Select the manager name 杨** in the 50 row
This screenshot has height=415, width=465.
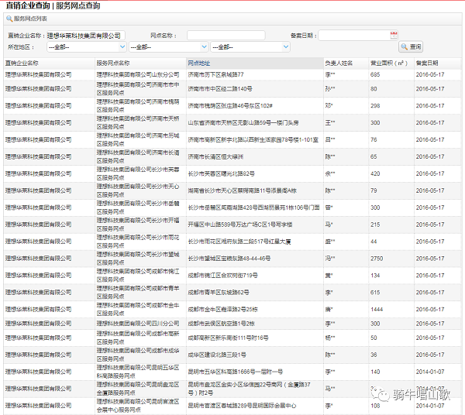[330, 338]
